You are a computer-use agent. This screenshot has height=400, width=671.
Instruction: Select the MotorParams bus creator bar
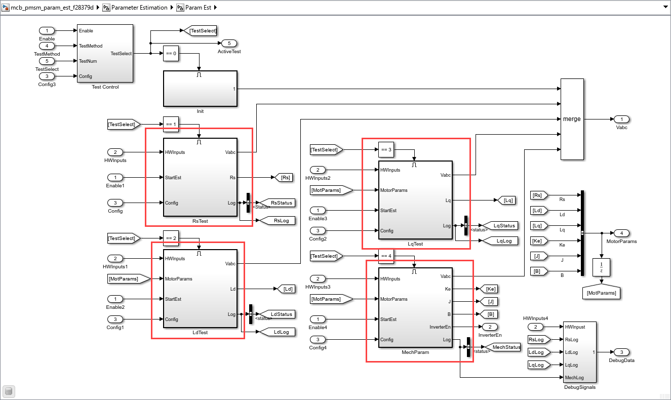click(582, 233)
